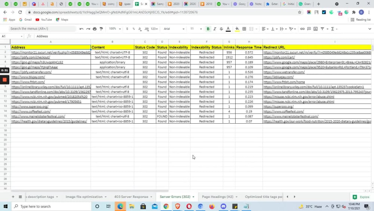Switch to Page Headings (H2) tab
This screenshot has width=374, height=211.
coord(218,197)
